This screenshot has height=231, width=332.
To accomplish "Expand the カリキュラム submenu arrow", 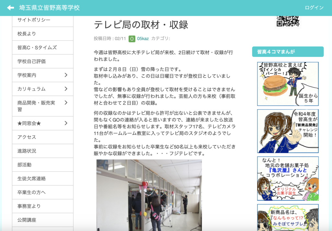I will tap(66, 89).
